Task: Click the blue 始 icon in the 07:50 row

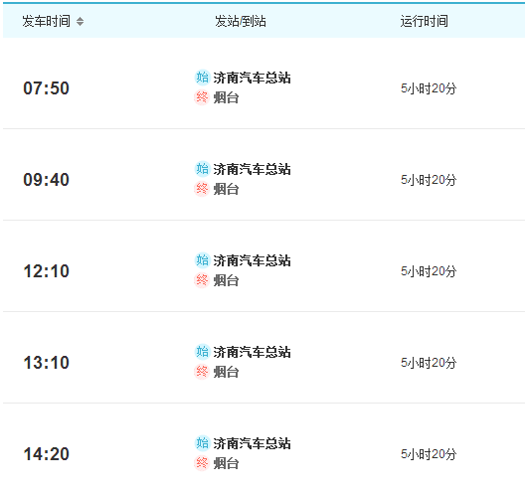Action: coord(202,78)
